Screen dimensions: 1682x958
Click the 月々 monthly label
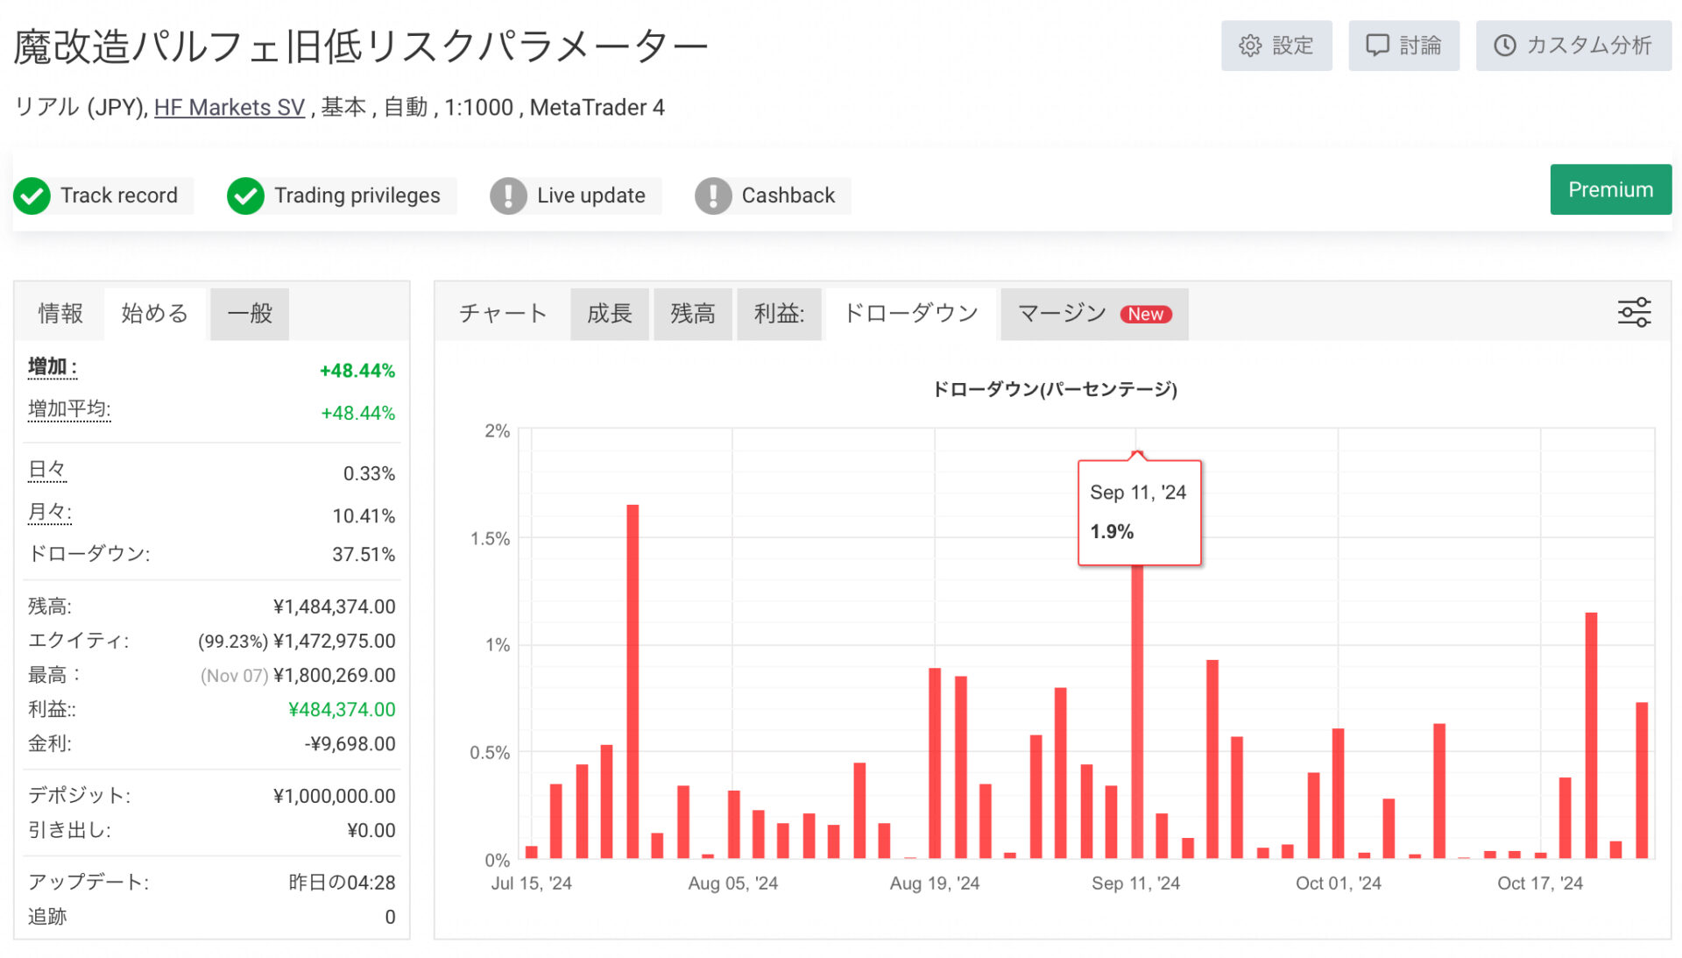point(49,512)
